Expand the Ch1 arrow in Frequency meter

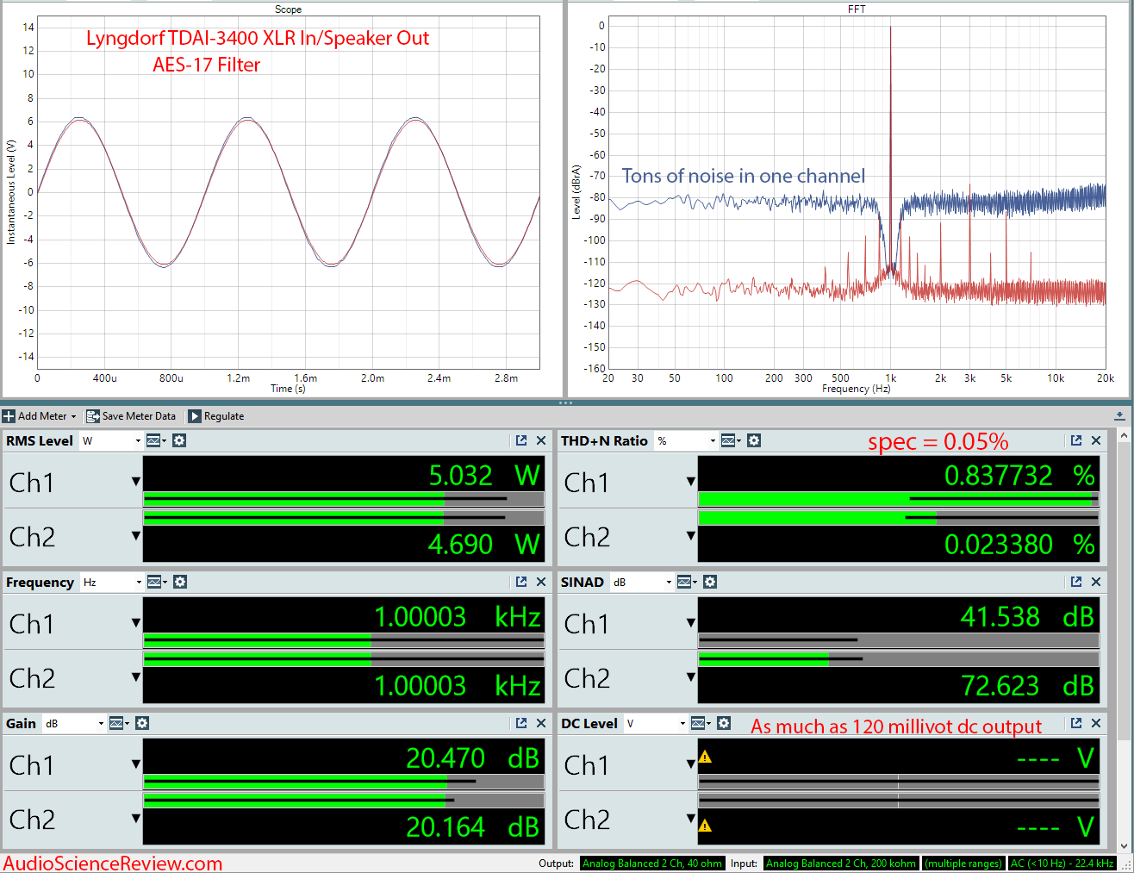pos(135,622)
